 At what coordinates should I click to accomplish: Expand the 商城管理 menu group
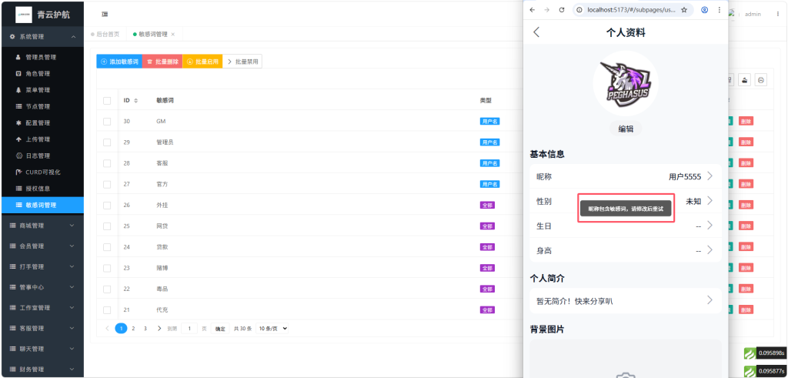pos(42,226)
